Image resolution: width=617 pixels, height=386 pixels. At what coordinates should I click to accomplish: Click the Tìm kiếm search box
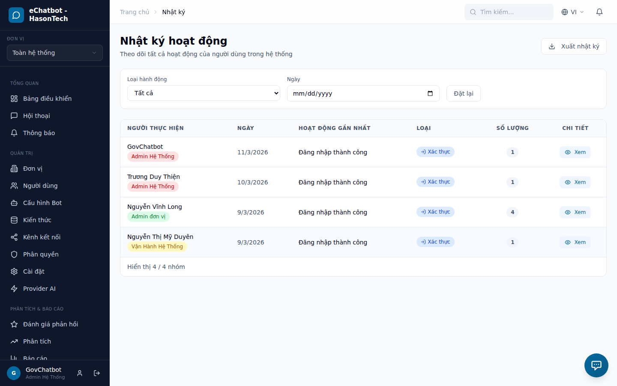pos(509,12)
